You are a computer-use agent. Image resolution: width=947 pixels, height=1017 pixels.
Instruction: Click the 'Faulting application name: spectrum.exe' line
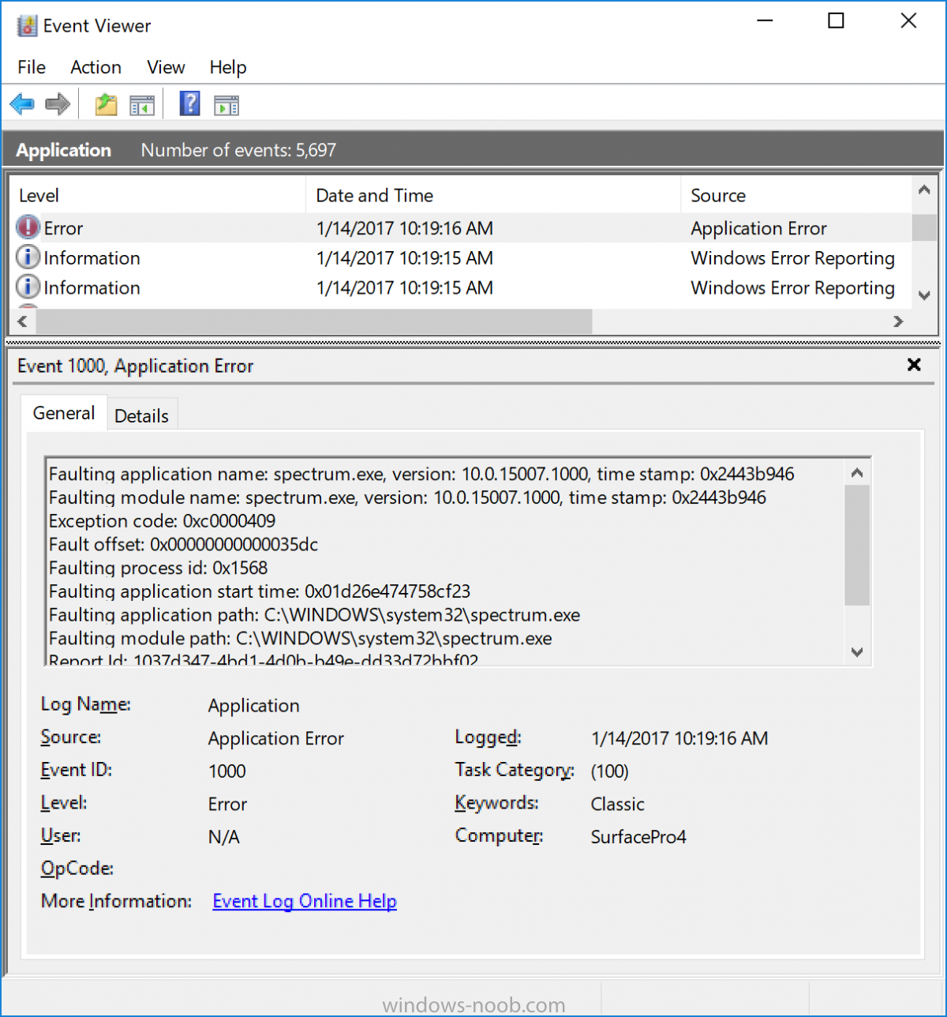(x=421, y=474)
